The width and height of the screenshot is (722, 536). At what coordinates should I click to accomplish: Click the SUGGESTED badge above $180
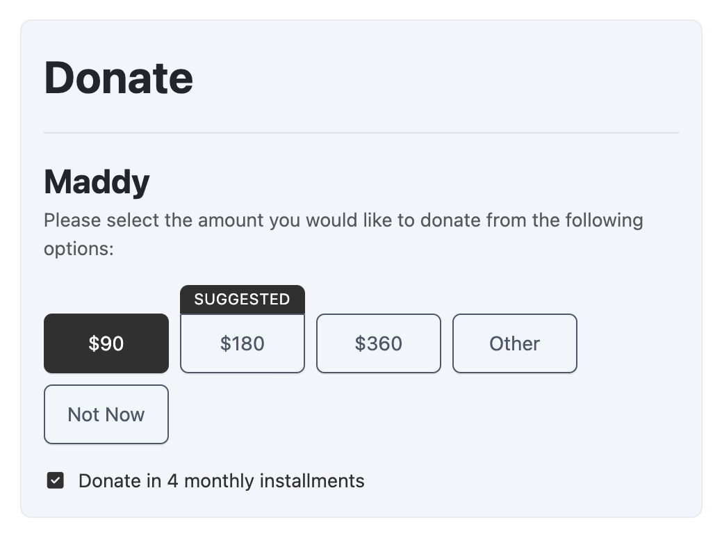pos(242,300)
